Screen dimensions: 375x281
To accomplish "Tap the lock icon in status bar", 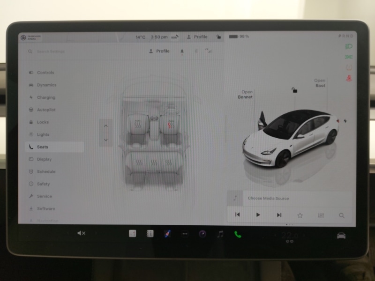I will pyautogui.click(x=218, y=36).
